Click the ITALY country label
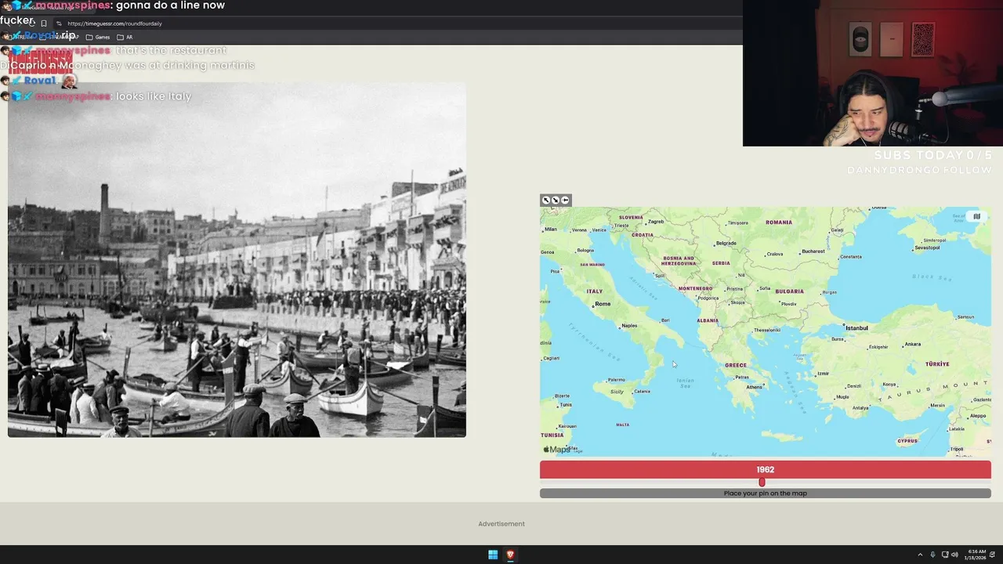Image resolution: width=1003 pixels, height=564 pixels. (595, 291)
